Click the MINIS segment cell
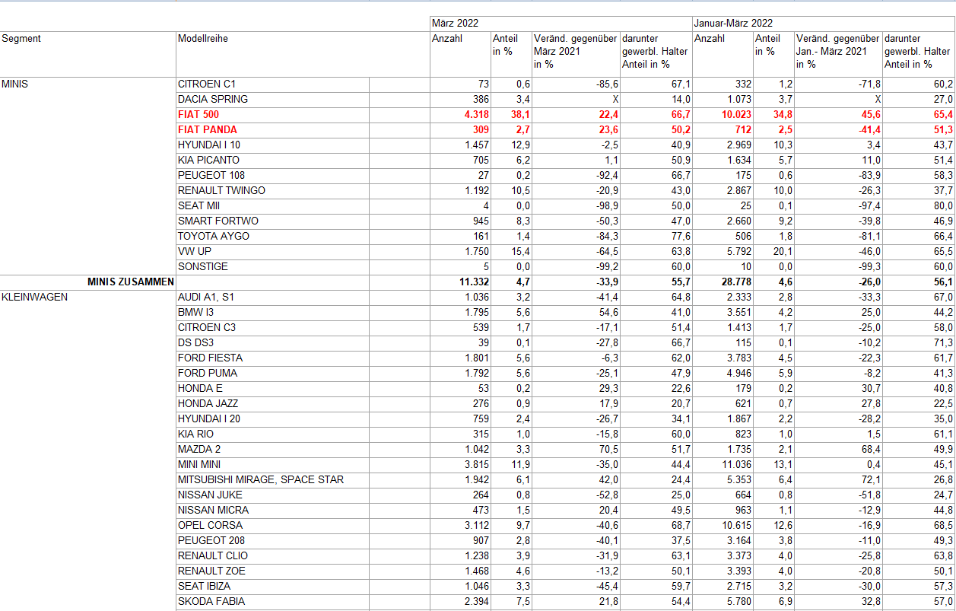 pos(15,84)
